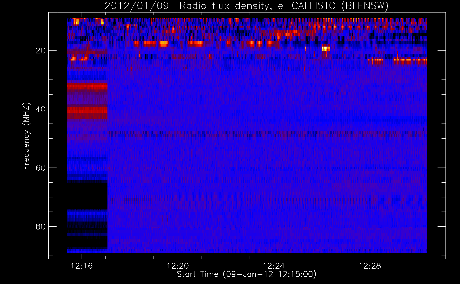Viewport: 460px width, 284px height.
Task: Click the 12:24 time tick label
Action: 274,266
